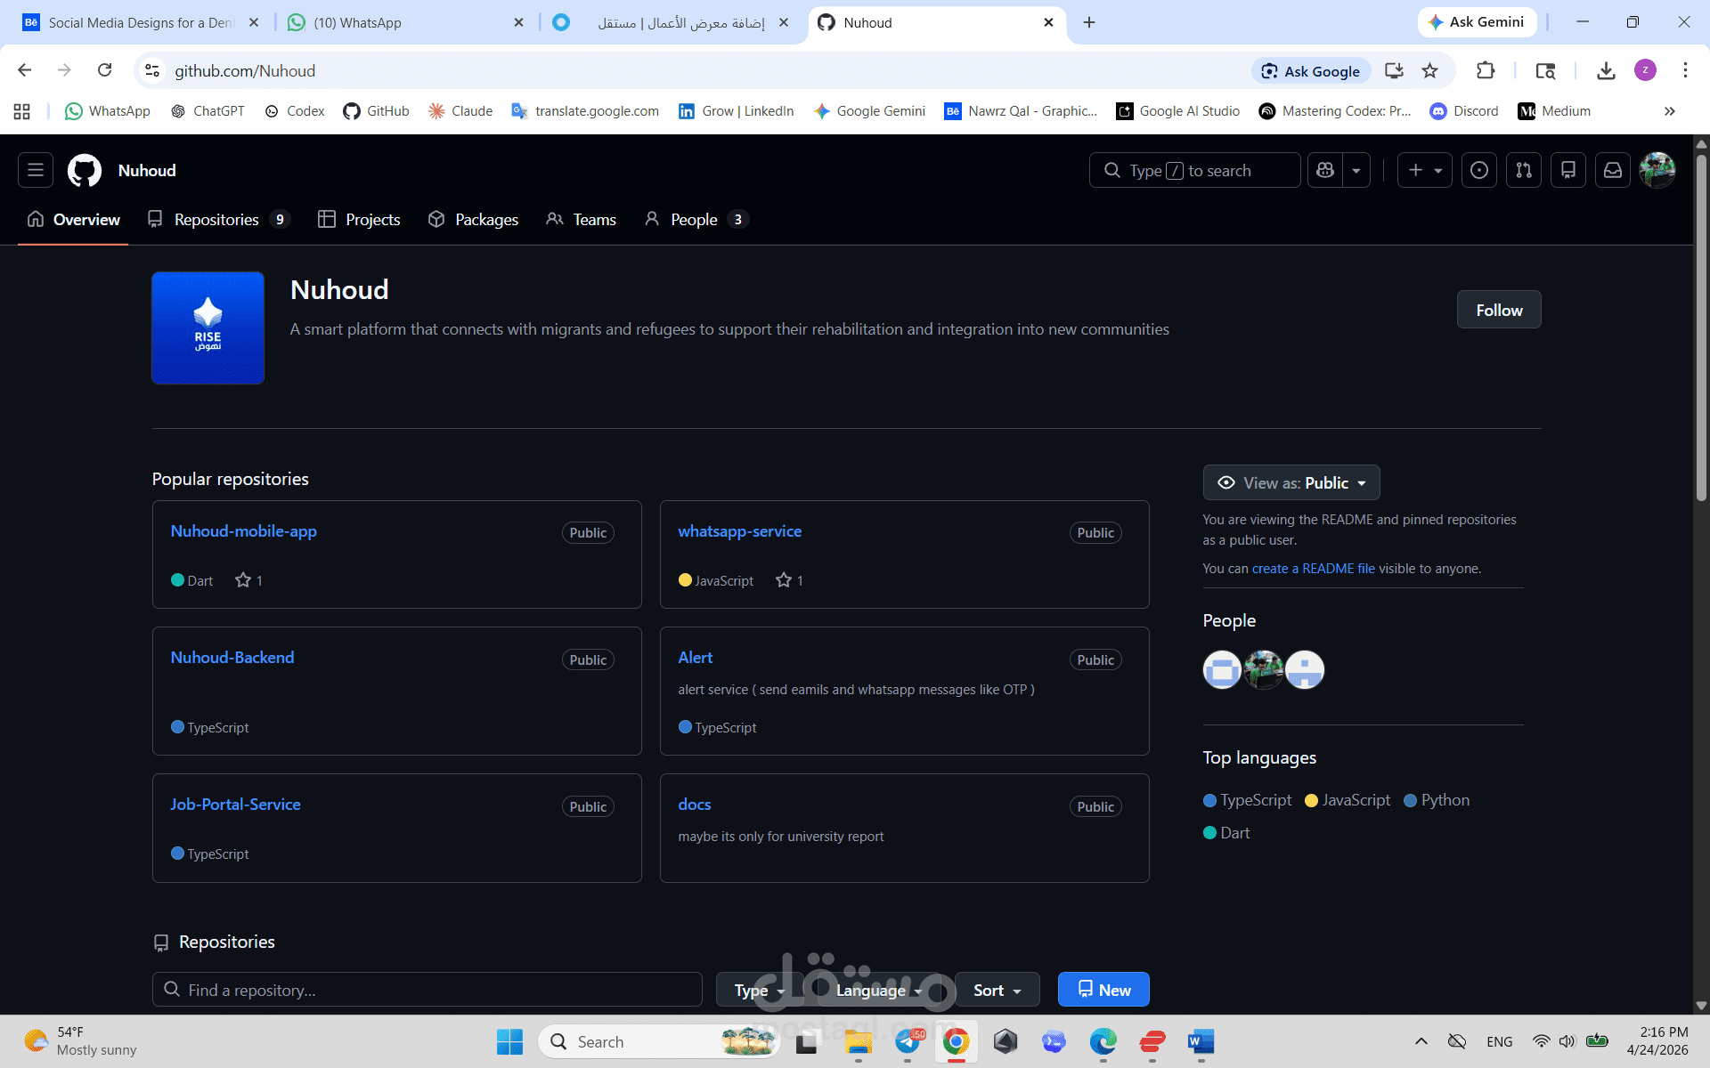Bookmark this page with the star icon
This screenshot has height=1068, width=1710.
tap(1430, 70)
